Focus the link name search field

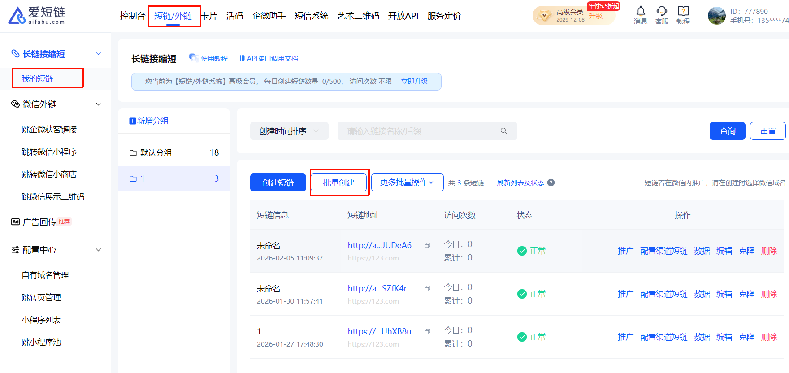pos(419,131)
